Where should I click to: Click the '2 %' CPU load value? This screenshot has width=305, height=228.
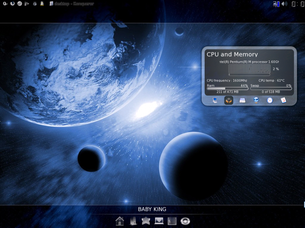[276, 69]
